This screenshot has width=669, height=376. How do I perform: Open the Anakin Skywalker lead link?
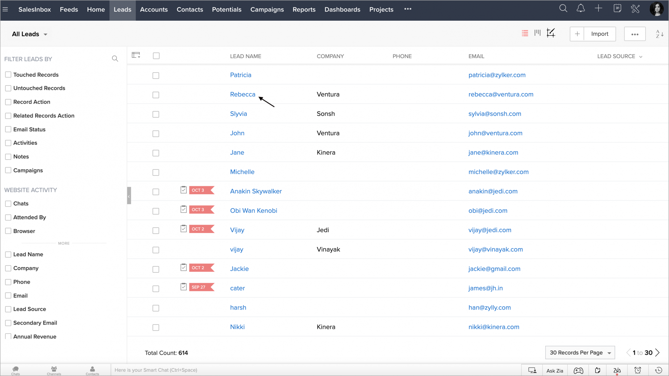coord(256,191)
